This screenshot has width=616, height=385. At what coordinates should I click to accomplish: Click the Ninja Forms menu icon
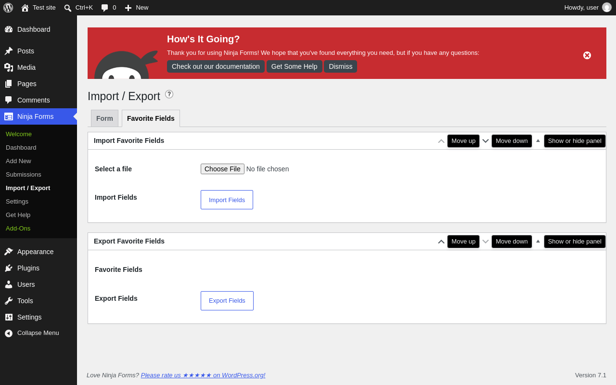(x=9, y=116)
